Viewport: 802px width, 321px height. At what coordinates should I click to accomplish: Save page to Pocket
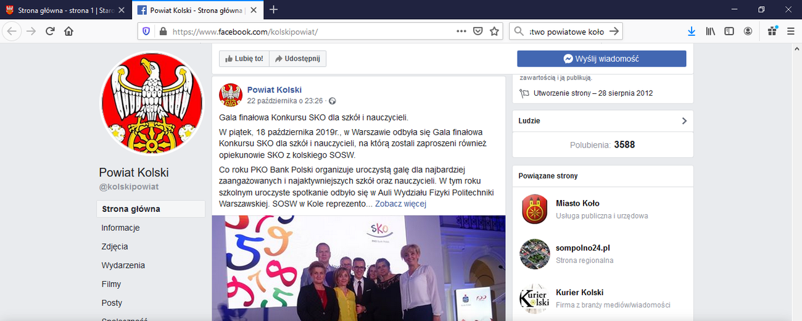(x=477, y=31)
